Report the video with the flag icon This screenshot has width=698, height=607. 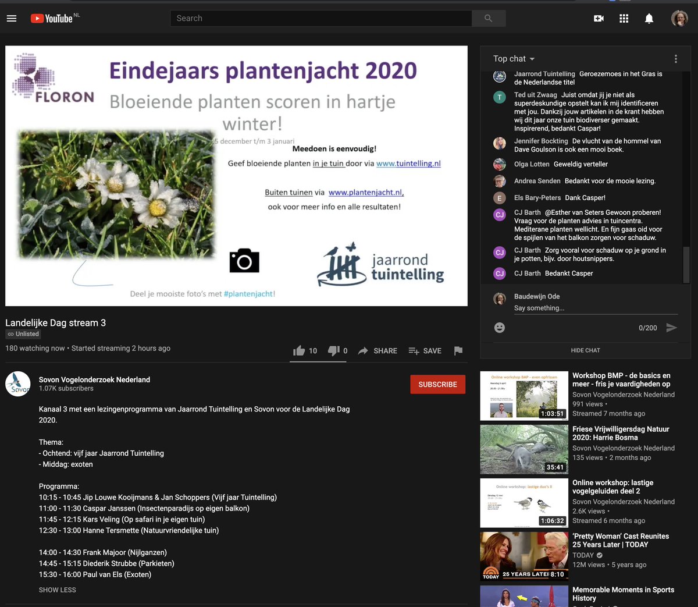pyautogui.click(x=458, y=350)
